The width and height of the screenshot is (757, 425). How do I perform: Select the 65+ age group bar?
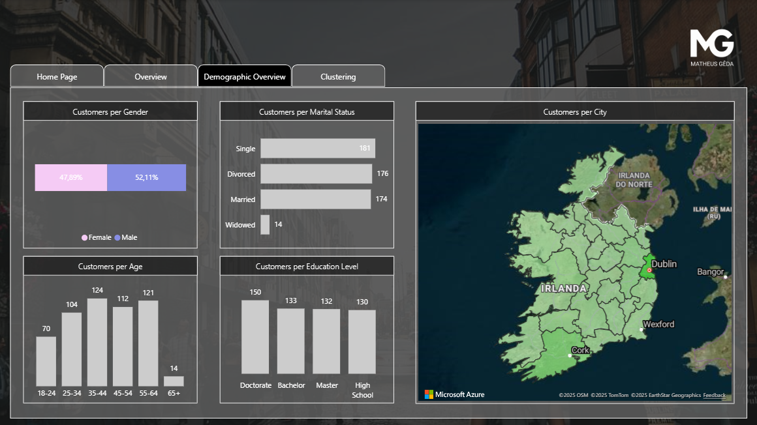[174, 381]
